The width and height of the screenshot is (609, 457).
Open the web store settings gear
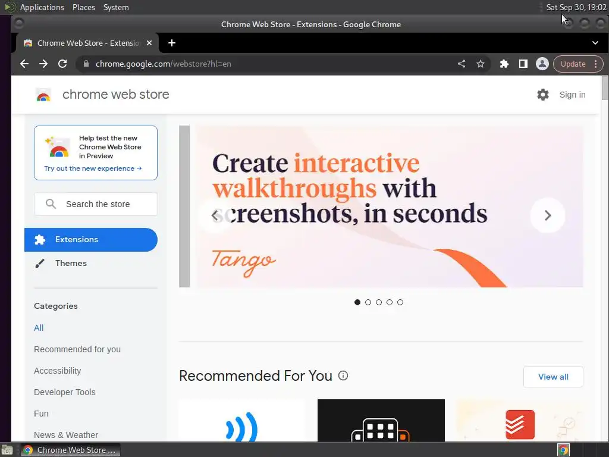coord(543,95)
